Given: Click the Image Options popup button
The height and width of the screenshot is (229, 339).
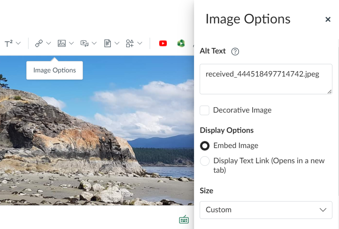Looking at the screenshot, I should 55,70.
